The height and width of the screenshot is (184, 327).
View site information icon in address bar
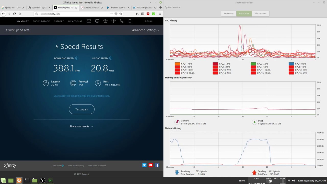pyautogui.click(x=37, y=14)
